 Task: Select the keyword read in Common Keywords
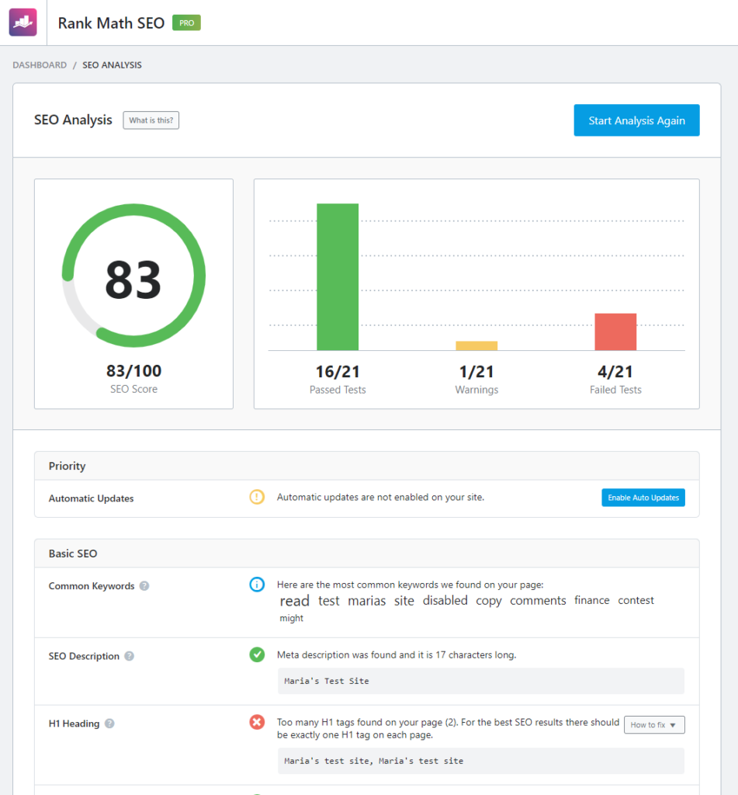pos(294,600)
